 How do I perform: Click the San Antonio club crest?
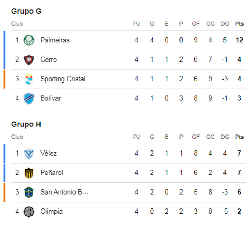29,192
